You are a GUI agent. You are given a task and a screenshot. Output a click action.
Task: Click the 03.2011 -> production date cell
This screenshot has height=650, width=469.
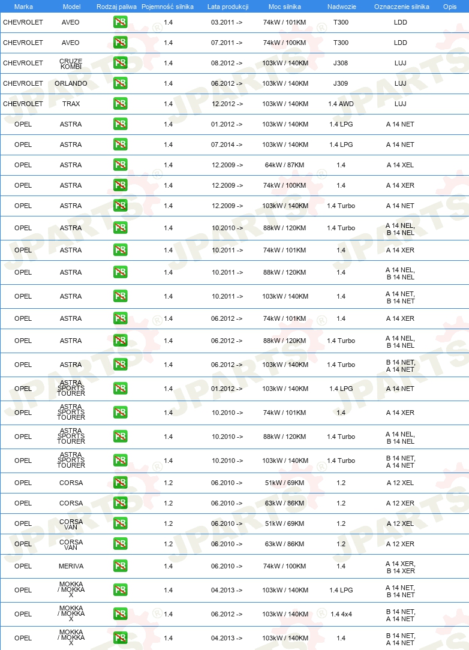(227, 22)
